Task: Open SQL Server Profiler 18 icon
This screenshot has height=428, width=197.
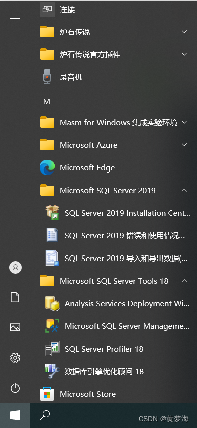Action: click(52, 349)
